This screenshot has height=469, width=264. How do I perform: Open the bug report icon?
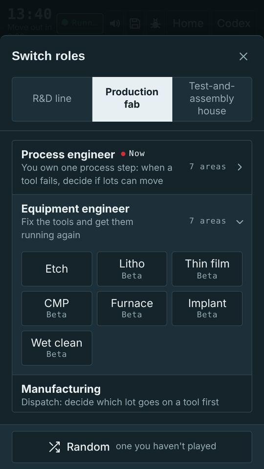click(x=155, y=23)
